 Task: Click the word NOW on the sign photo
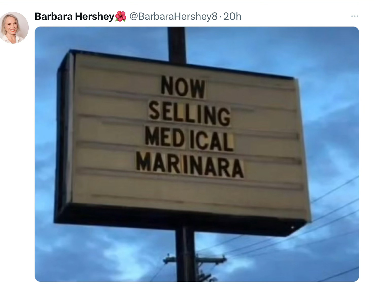click(183, 87)
